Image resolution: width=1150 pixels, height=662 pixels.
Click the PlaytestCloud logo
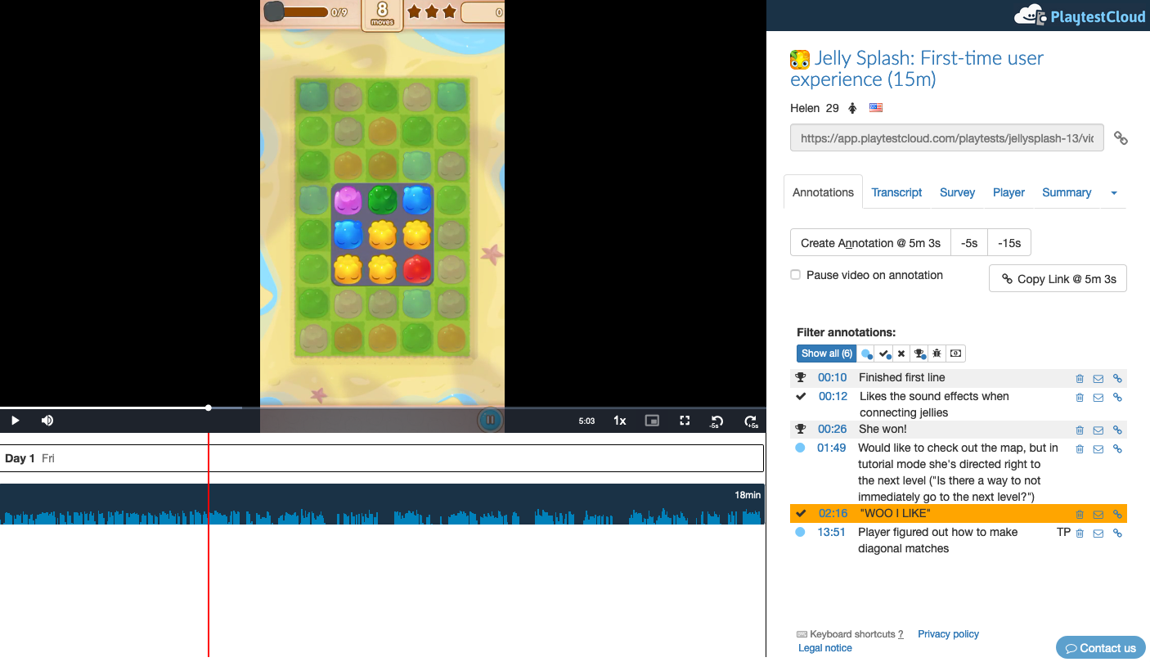tap(1080, 15)
